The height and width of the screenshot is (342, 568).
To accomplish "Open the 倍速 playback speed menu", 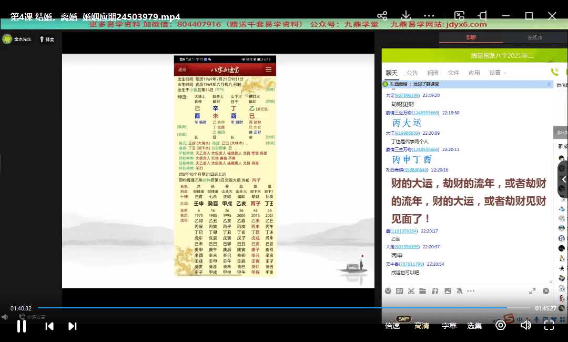I will [392, 326].
